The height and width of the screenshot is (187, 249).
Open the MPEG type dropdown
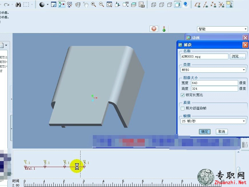point(213,70)
